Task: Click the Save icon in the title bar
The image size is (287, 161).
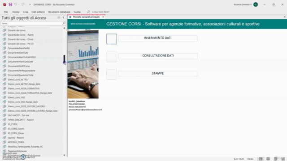Action: (10, 4)
